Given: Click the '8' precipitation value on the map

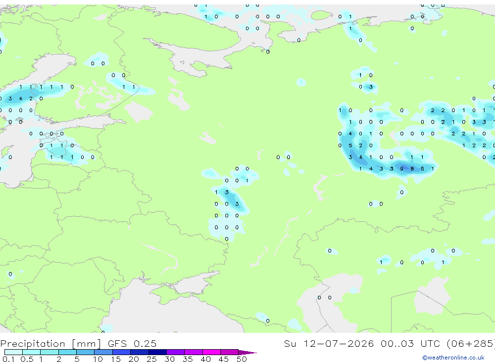Looking at the screenshot, I should pos(412,169).
